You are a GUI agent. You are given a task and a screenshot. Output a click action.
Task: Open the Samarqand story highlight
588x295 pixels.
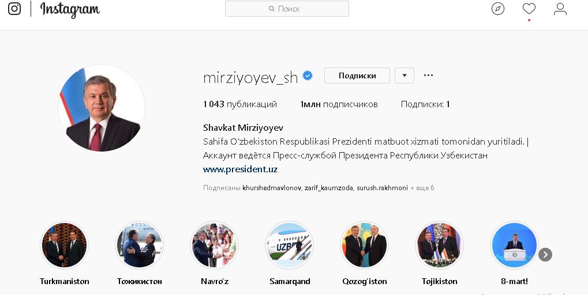pyautogui.click(x=290, y=245)
